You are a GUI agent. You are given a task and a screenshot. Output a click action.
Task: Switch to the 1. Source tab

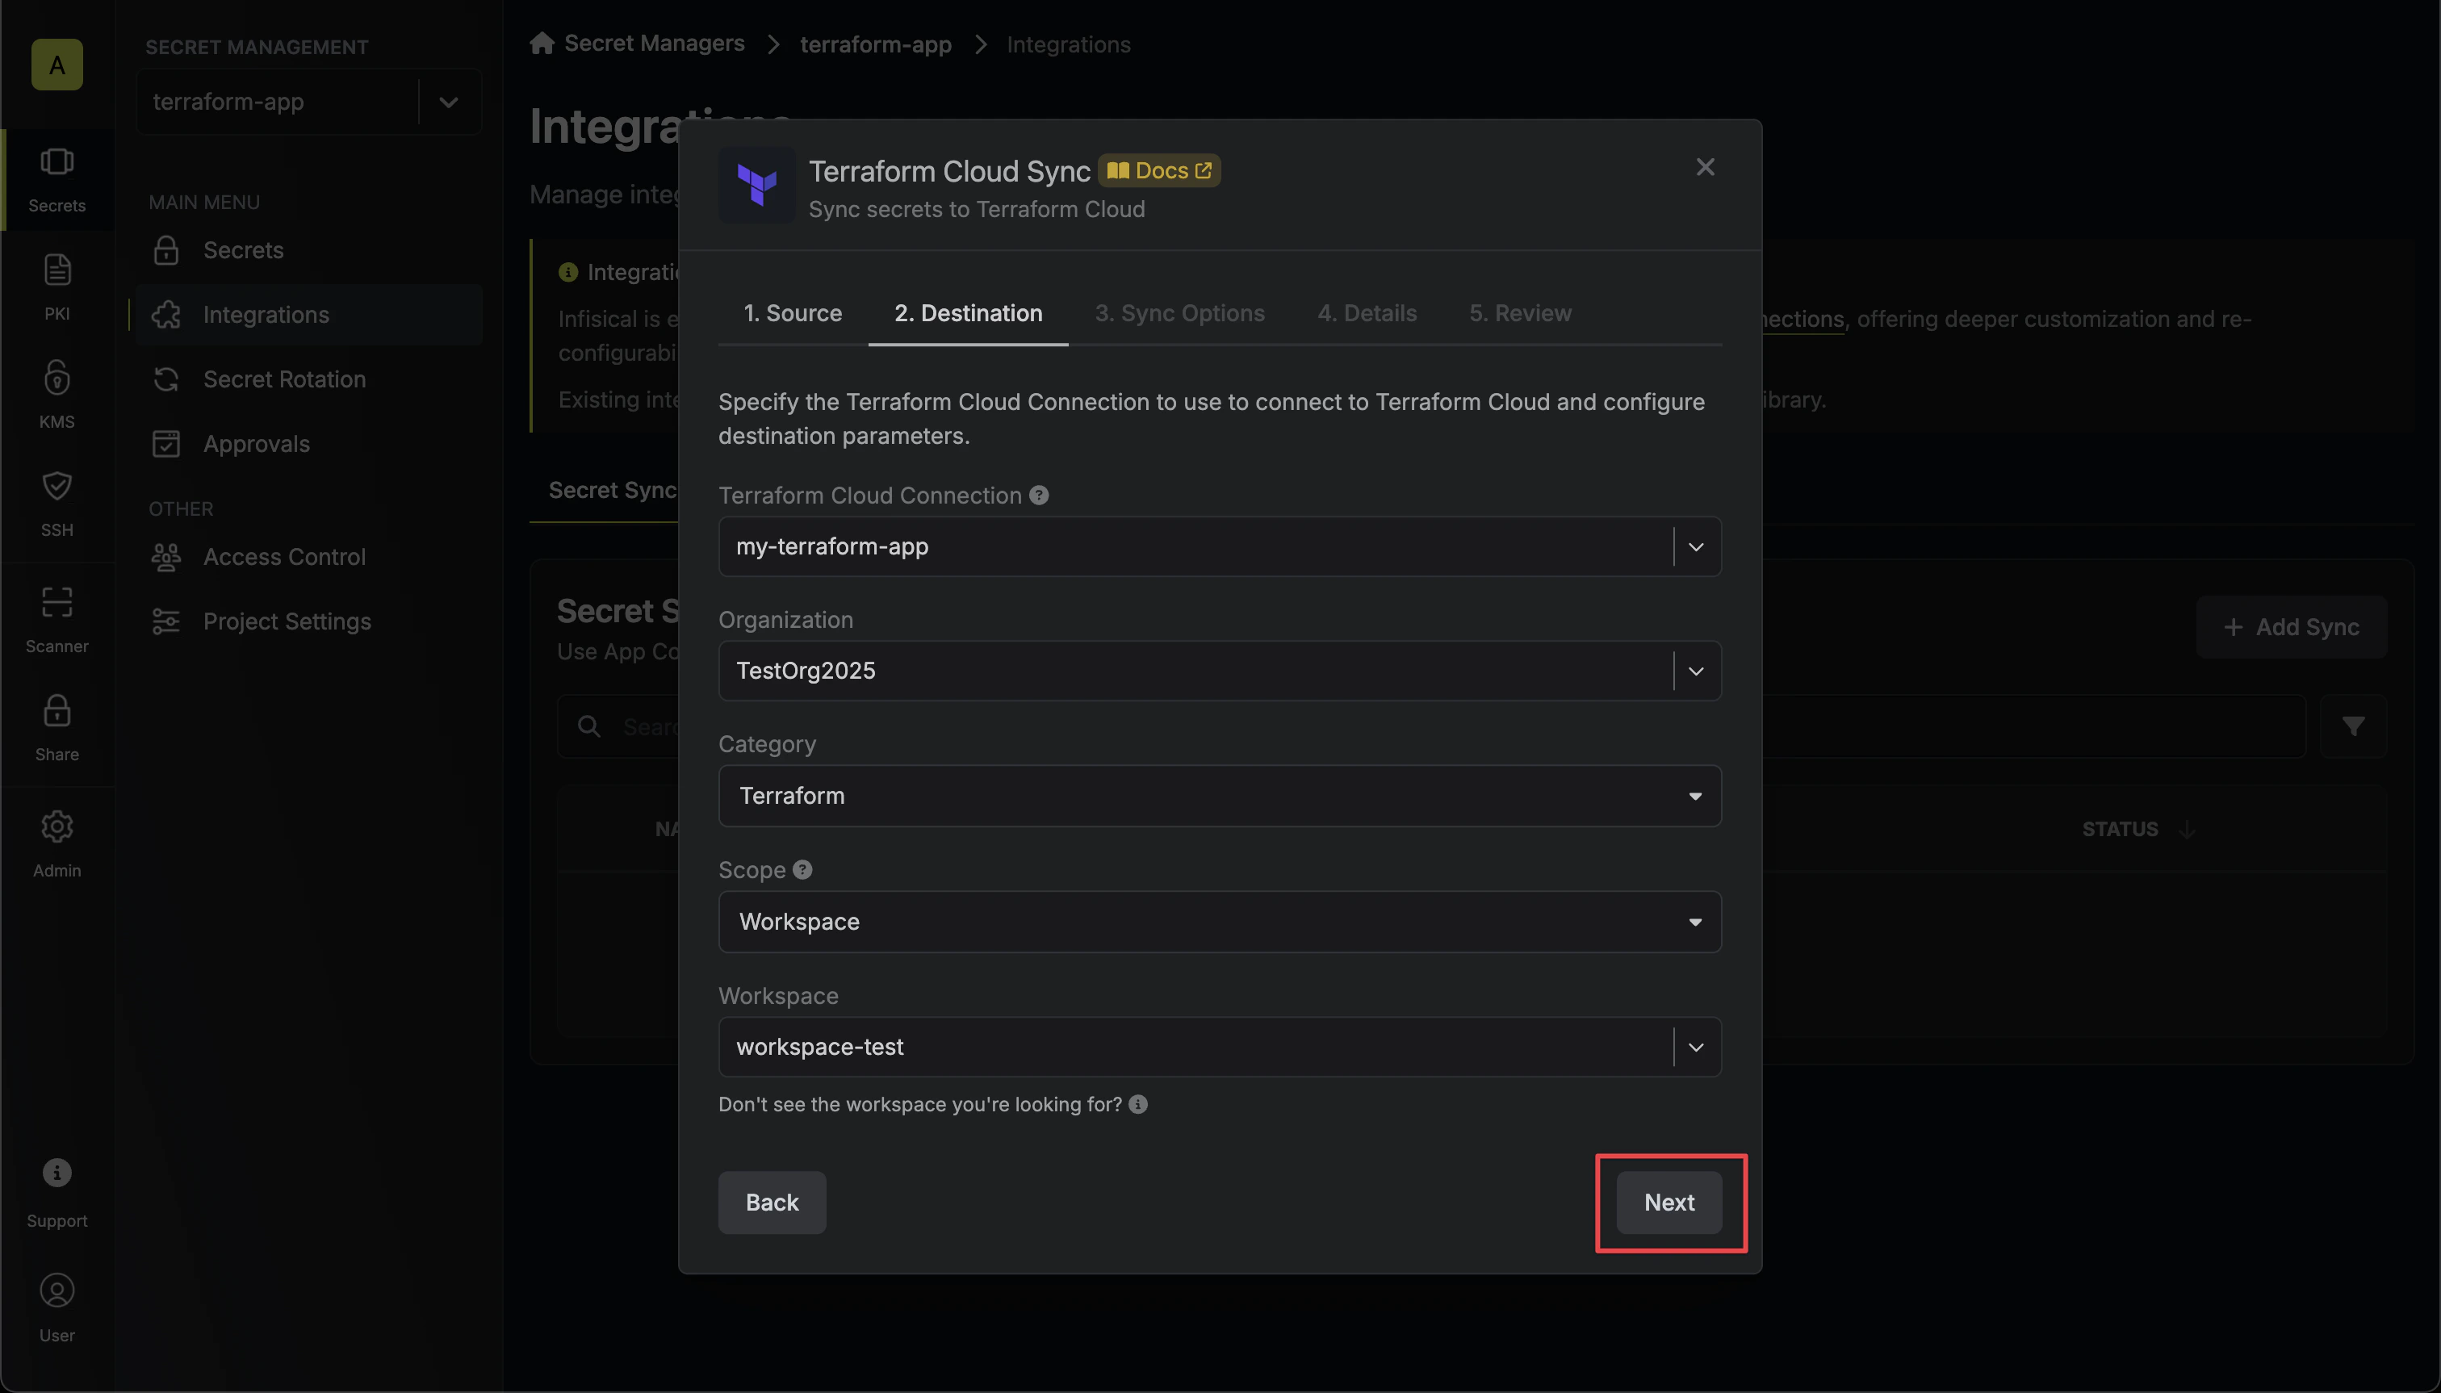(793, 313)
